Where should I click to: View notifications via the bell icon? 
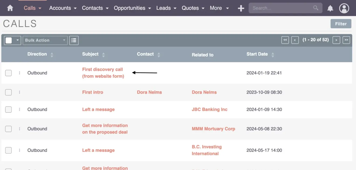click(x=330, y=8)
